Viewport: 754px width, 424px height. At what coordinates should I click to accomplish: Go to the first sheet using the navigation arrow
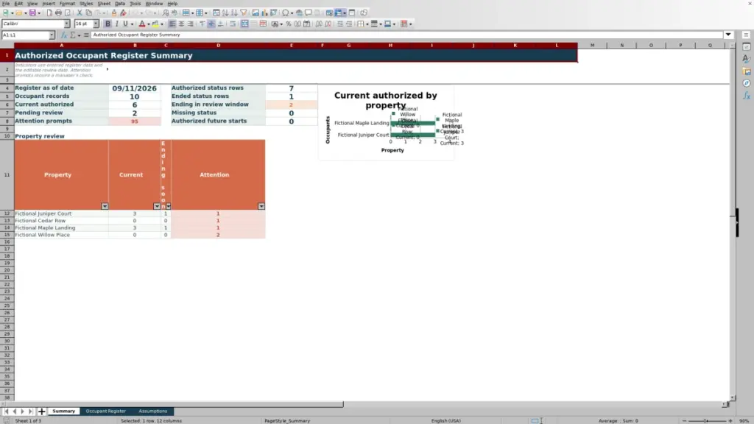click(x=6, y=411)
